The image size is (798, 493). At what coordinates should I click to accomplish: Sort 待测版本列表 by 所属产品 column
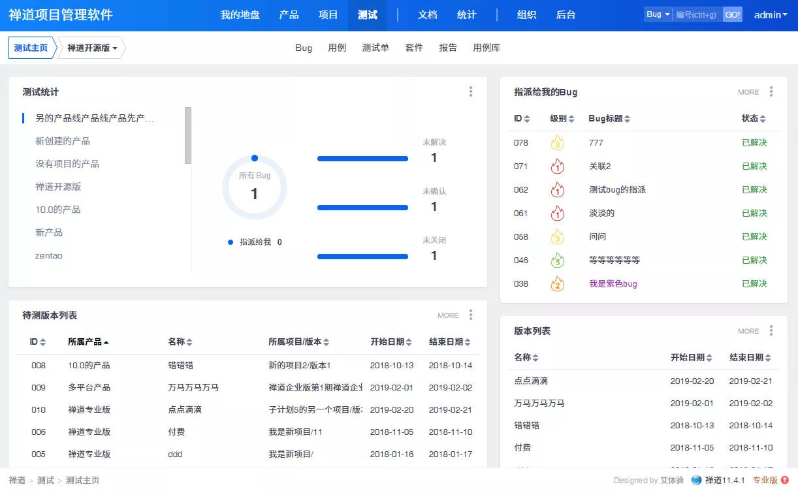pyautogui.click(x=88, y=342)
